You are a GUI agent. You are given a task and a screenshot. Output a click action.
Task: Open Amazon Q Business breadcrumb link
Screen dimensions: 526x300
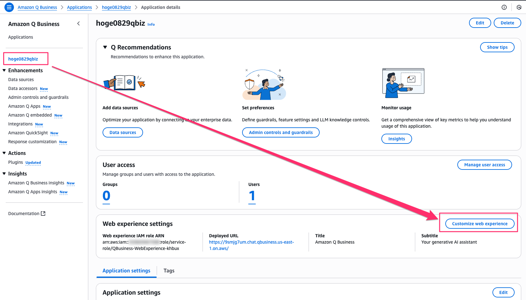pyautogui.click(x=37, y=7)
